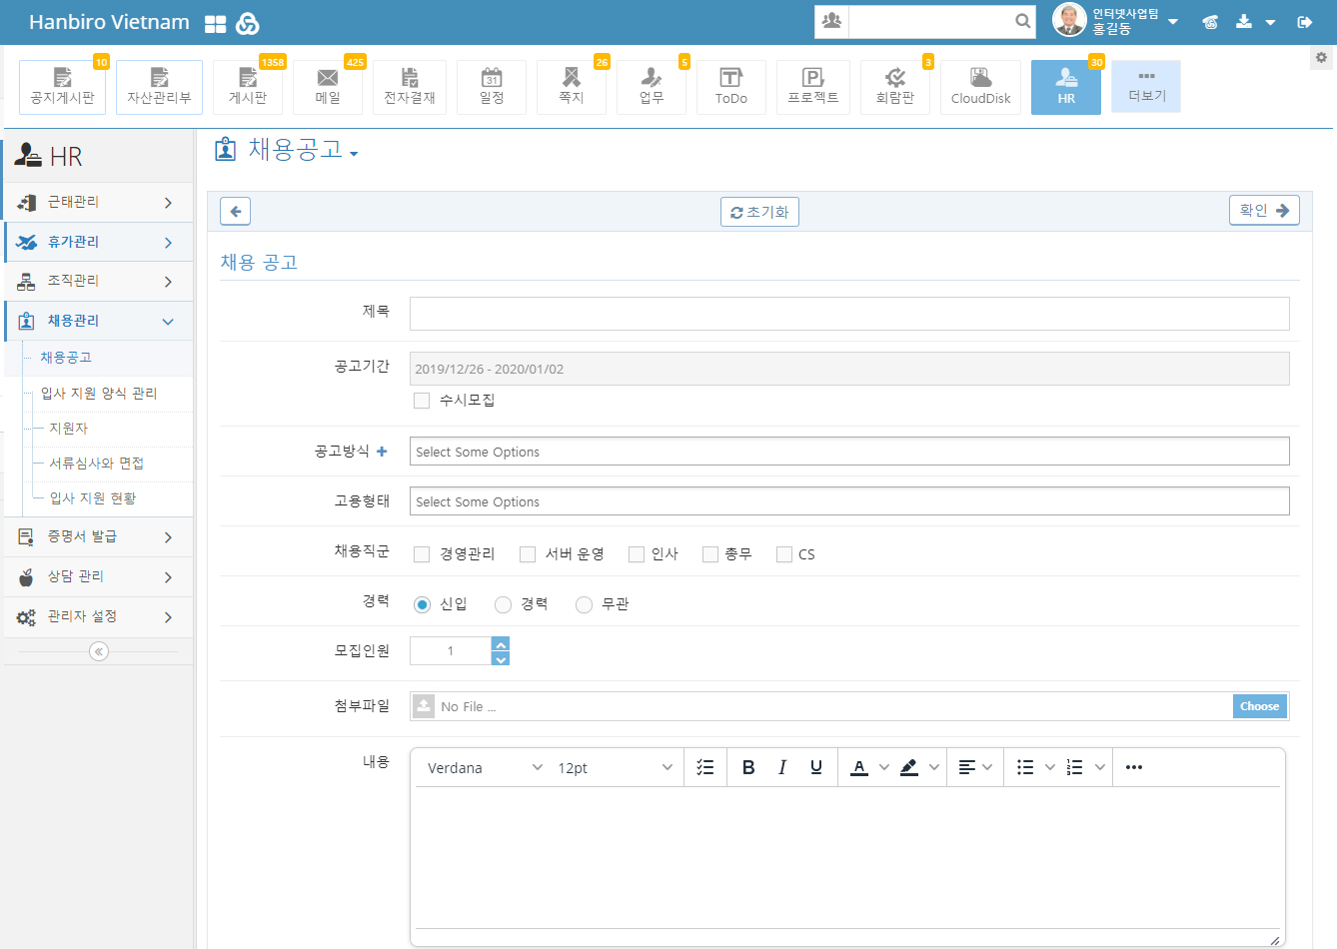The height and width of the screenshot is (949, 1337).
Task: Click the Hanbiro logo knot icon
Action: pos(248,23)
